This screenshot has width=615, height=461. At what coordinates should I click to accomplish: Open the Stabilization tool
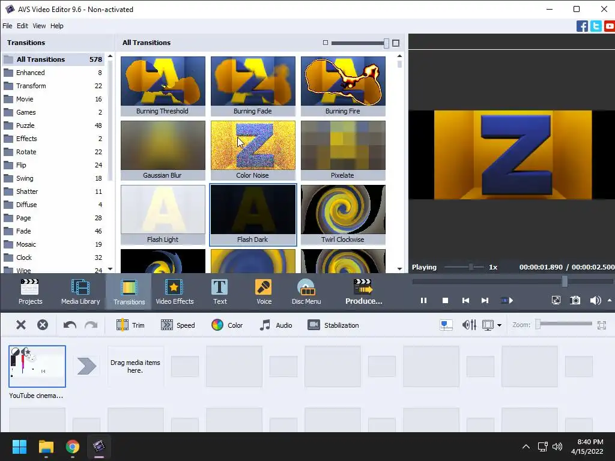[333, 325]
